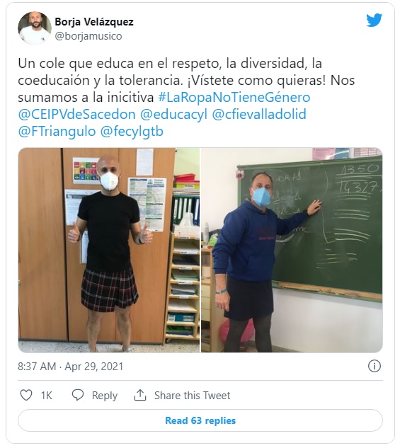This screenshot has width=400, height=448.
Task: Click the Reply text label
Action: pyautogui.click(x=104, y=396)
